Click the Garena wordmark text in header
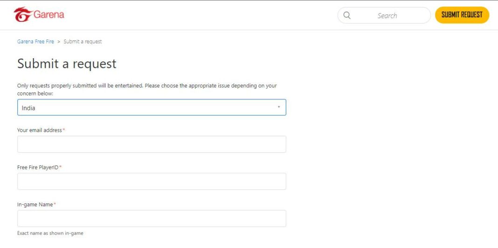The image size is (498, 248). (x=49, y=15)
